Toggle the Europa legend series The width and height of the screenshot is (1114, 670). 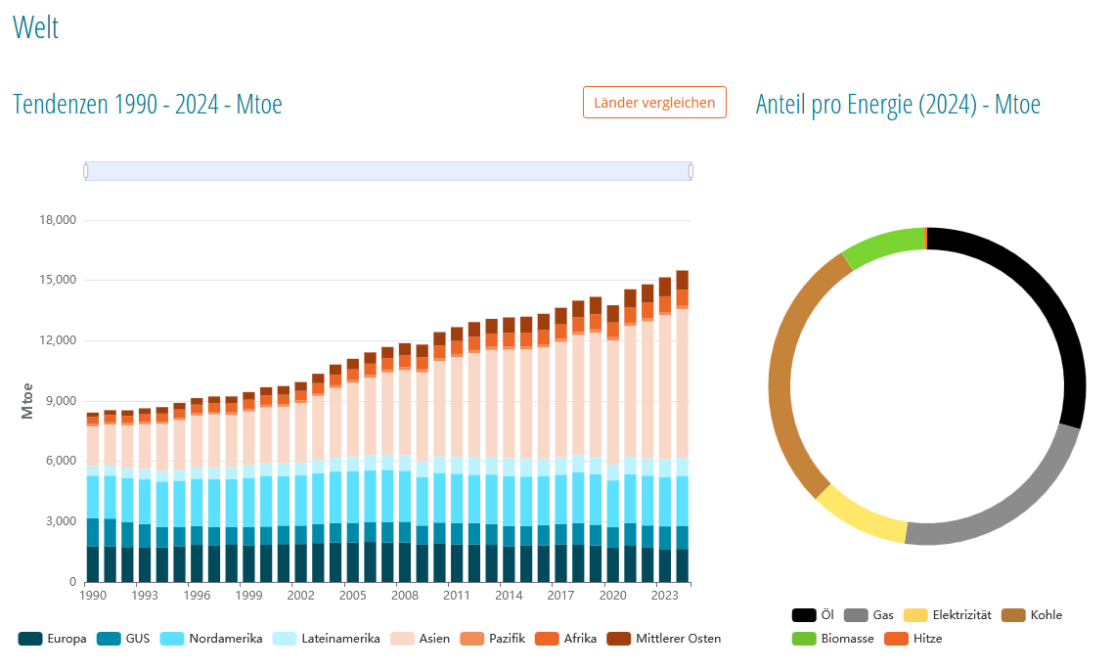click(x=54, y=639)
